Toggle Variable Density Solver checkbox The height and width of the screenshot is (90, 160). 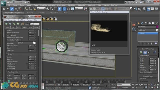[x=29, y=40]
